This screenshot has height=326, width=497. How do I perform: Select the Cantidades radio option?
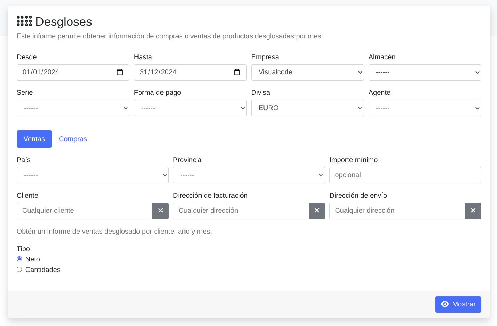click(x=19, y=270)
